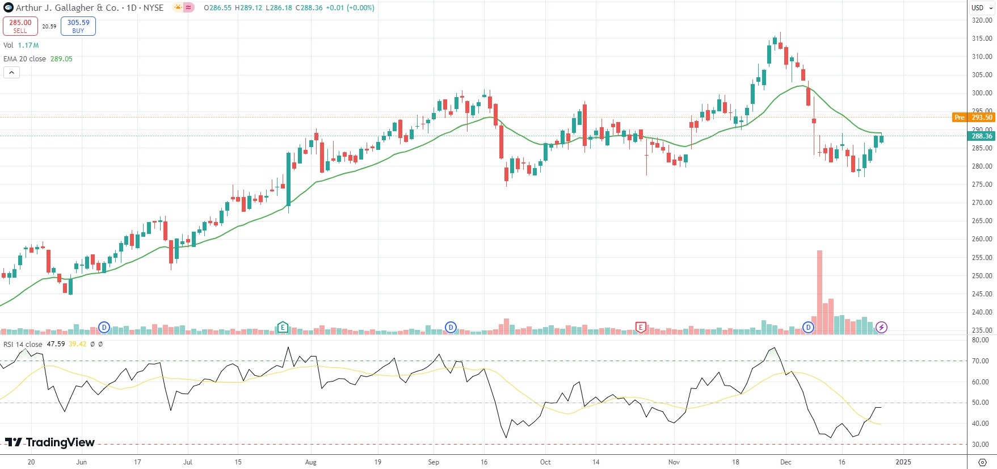Click the Jun label on the time axis
The width and height of the screenshot is (997, 469).
(82, 462)
